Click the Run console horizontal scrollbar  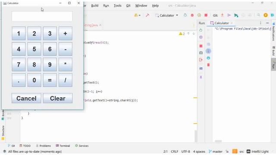[x=218, y=141]
